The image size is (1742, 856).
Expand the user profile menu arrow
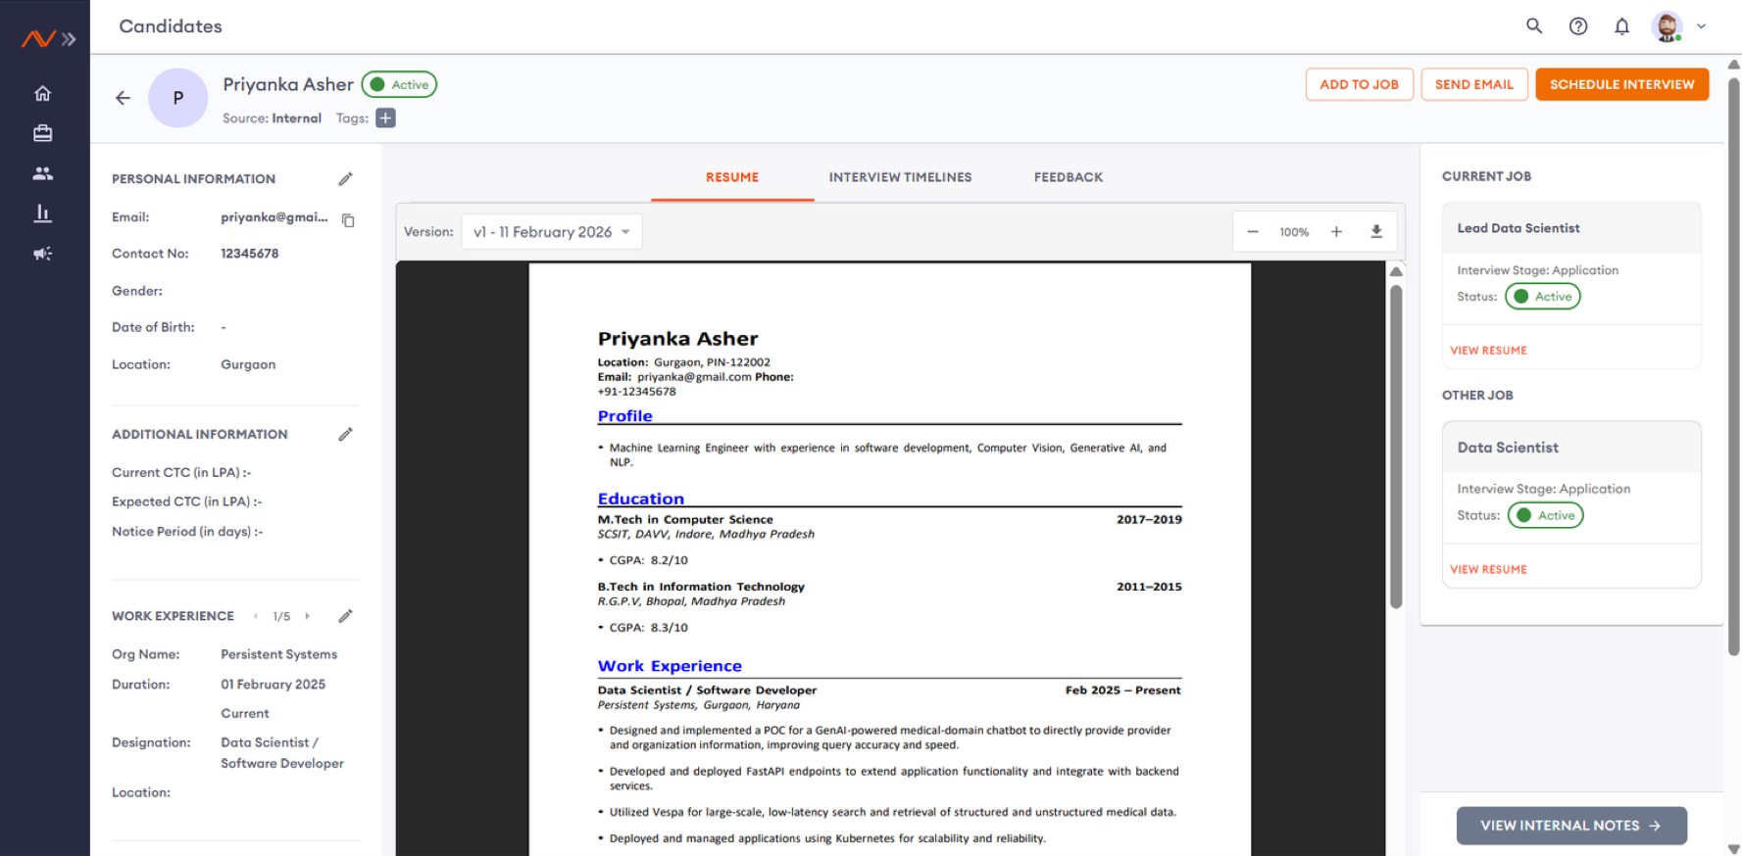(1702, 26)
